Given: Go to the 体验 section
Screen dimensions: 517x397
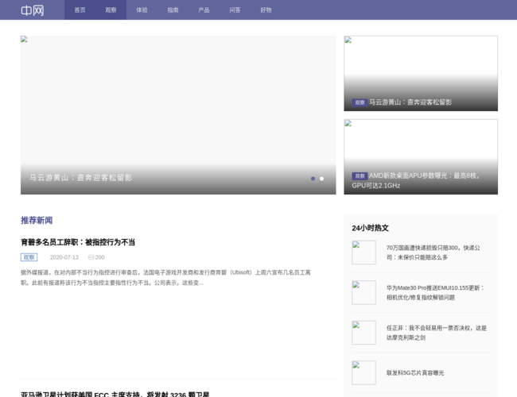Looking at the screenshot, I should [x=142, y=10].
